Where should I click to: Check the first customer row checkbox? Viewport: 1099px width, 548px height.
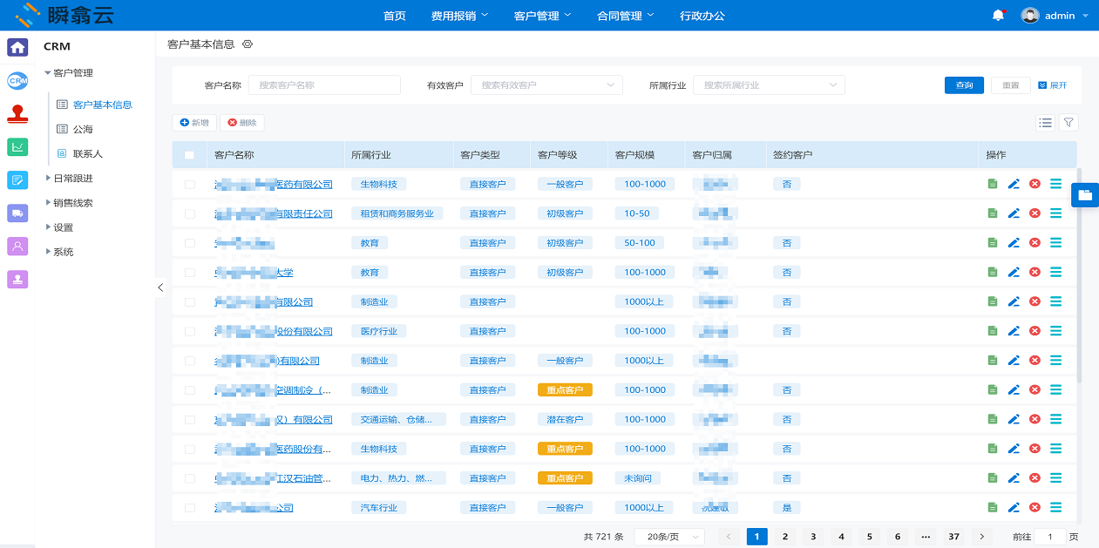(190, 185)
